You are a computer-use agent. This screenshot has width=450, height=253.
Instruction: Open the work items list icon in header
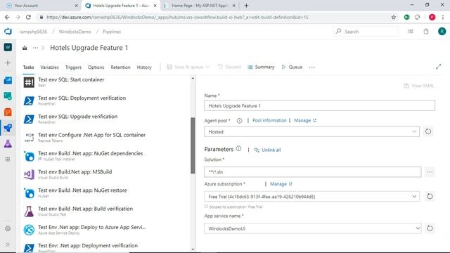tap(411, 32)
